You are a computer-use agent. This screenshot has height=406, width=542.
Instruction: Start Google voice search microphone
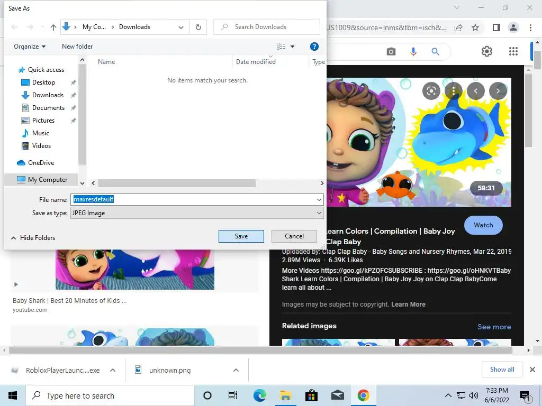(x=413, y=52)
